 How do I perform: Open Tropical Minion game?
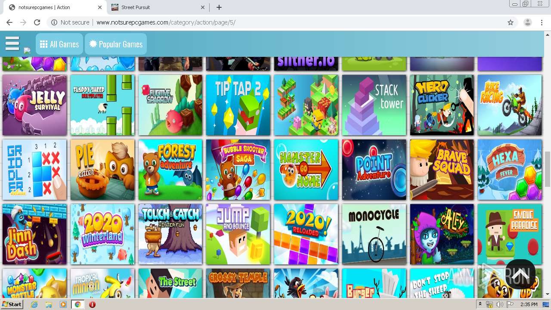[102, 283]
